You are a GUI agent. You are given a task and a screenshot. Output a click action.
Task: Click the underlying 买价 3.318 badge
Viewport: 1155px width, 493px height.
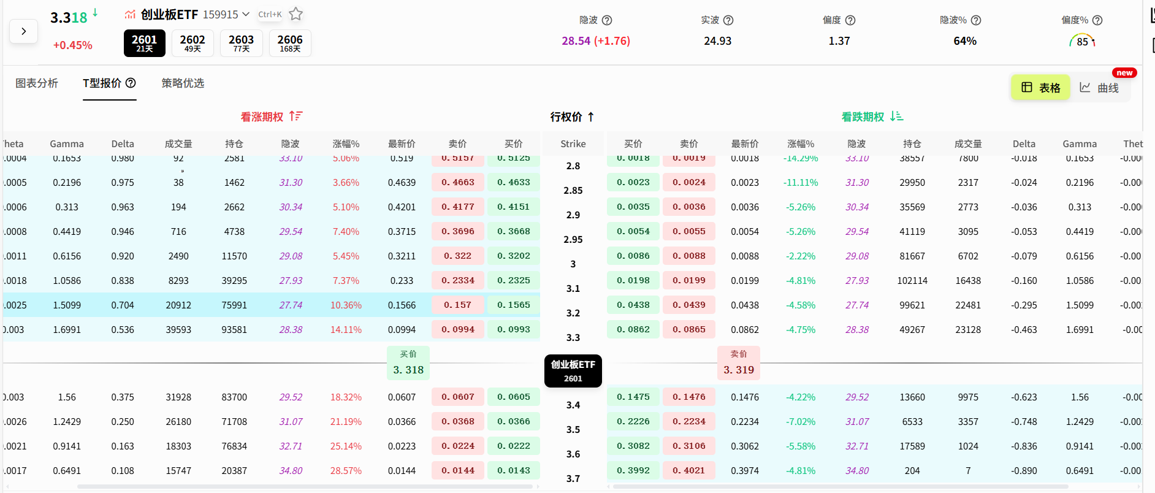pos(408,363)
